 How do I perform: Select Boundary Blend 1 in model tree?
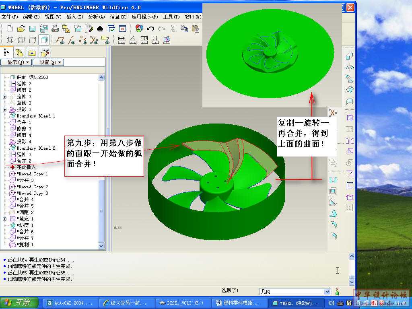pos(35,116)
